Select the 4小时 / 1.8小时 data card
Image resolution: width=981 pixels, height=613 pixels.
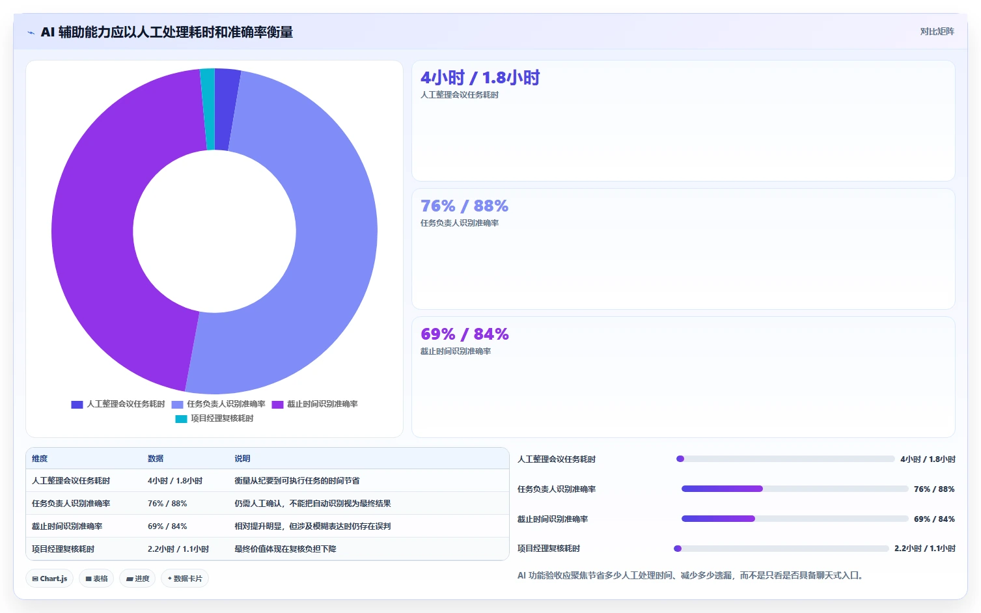click(684, 121)
